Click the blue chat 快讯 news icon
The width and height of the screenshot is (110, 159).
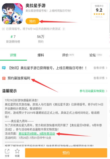tap(4, 68)
